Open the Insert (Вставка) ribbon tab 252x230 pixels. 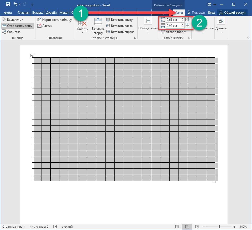pyautogui.click(x=38, y=13)
